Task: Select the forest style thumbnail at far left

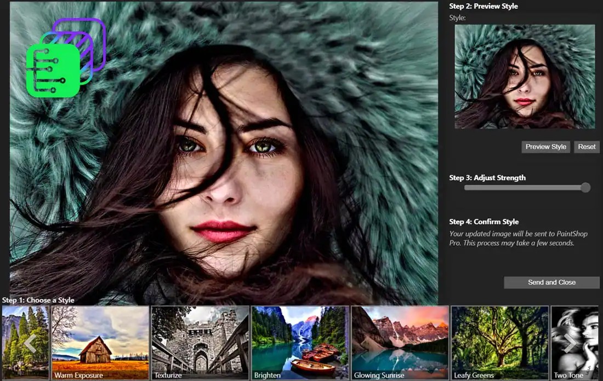Action: click(25, 343)
